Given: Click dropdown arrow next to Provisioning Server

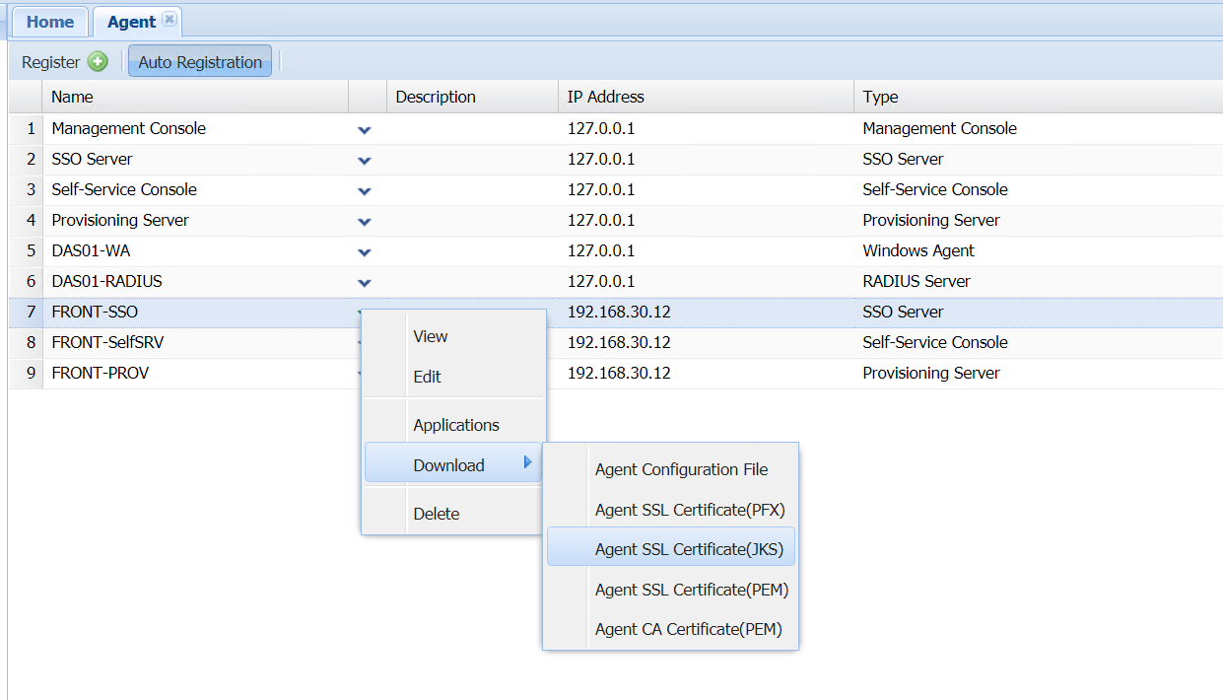Looking at the screenshot, I should 365,222.
